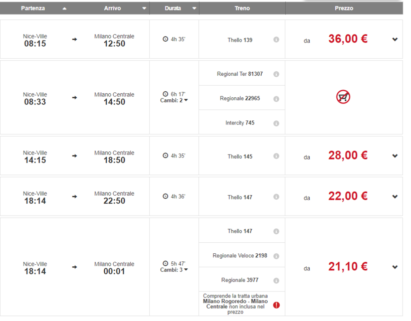Click info icon for Regionale 22965
The image size is (411, 321).
click(276, 99)
